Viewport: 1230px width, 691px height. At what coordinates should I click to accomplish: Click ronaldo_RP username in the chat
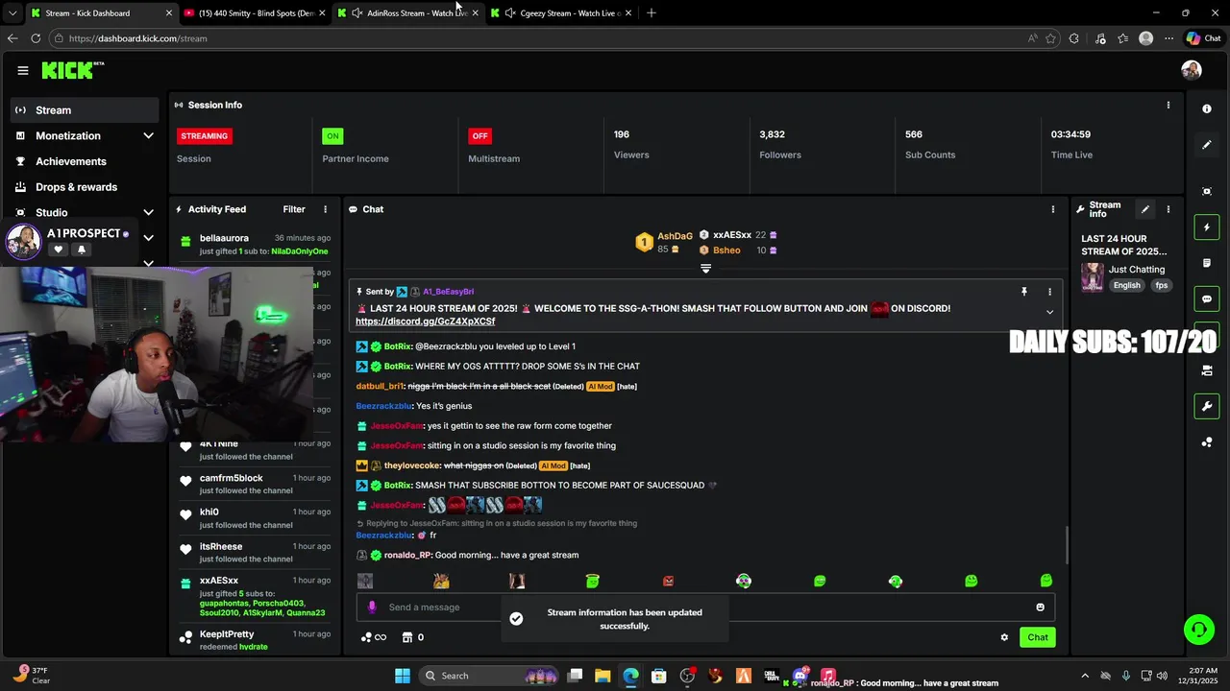click(x=407, y=555)
